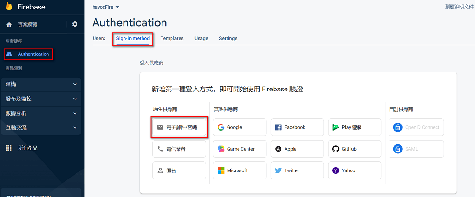
Task: Open Authentication in the sidebar
Action: [x=33, y=54]
